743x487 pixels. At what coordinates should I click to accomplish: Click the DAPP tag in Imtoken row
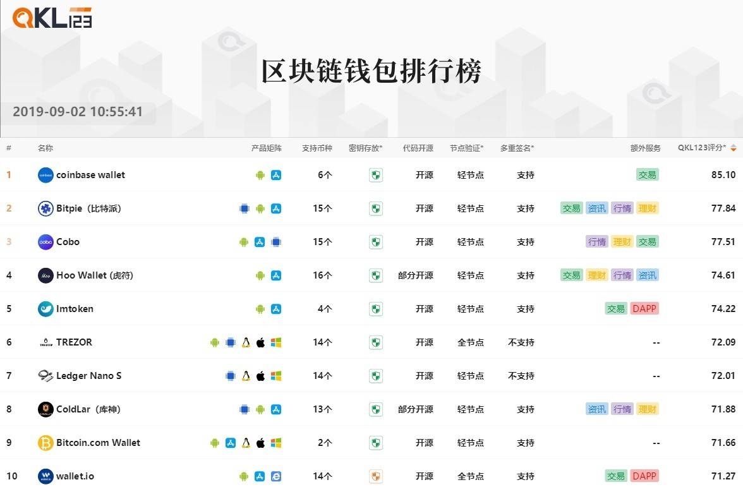click(x=644, y=309)
